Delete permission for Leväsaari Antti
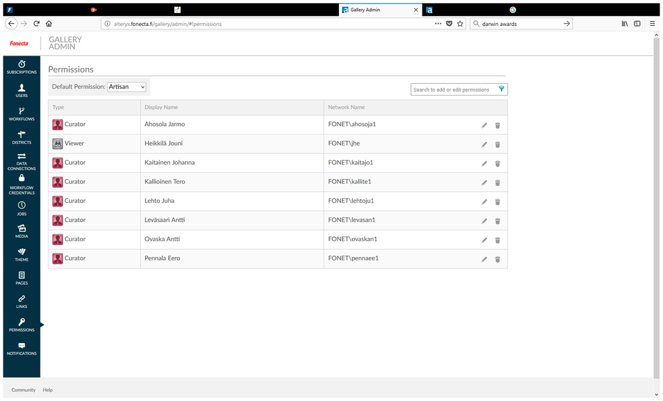This screenshot has width=663, height=401. [x=498, y=221]
